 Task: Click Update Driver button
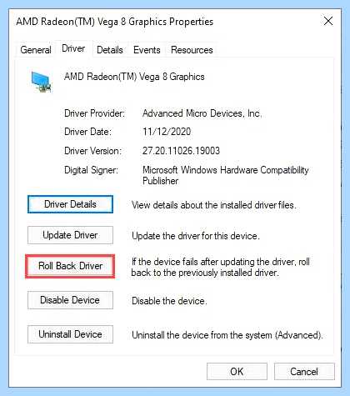(70, 235)
